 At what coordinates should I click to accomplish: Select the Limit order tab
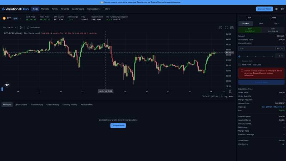click(x=261, y=24)
